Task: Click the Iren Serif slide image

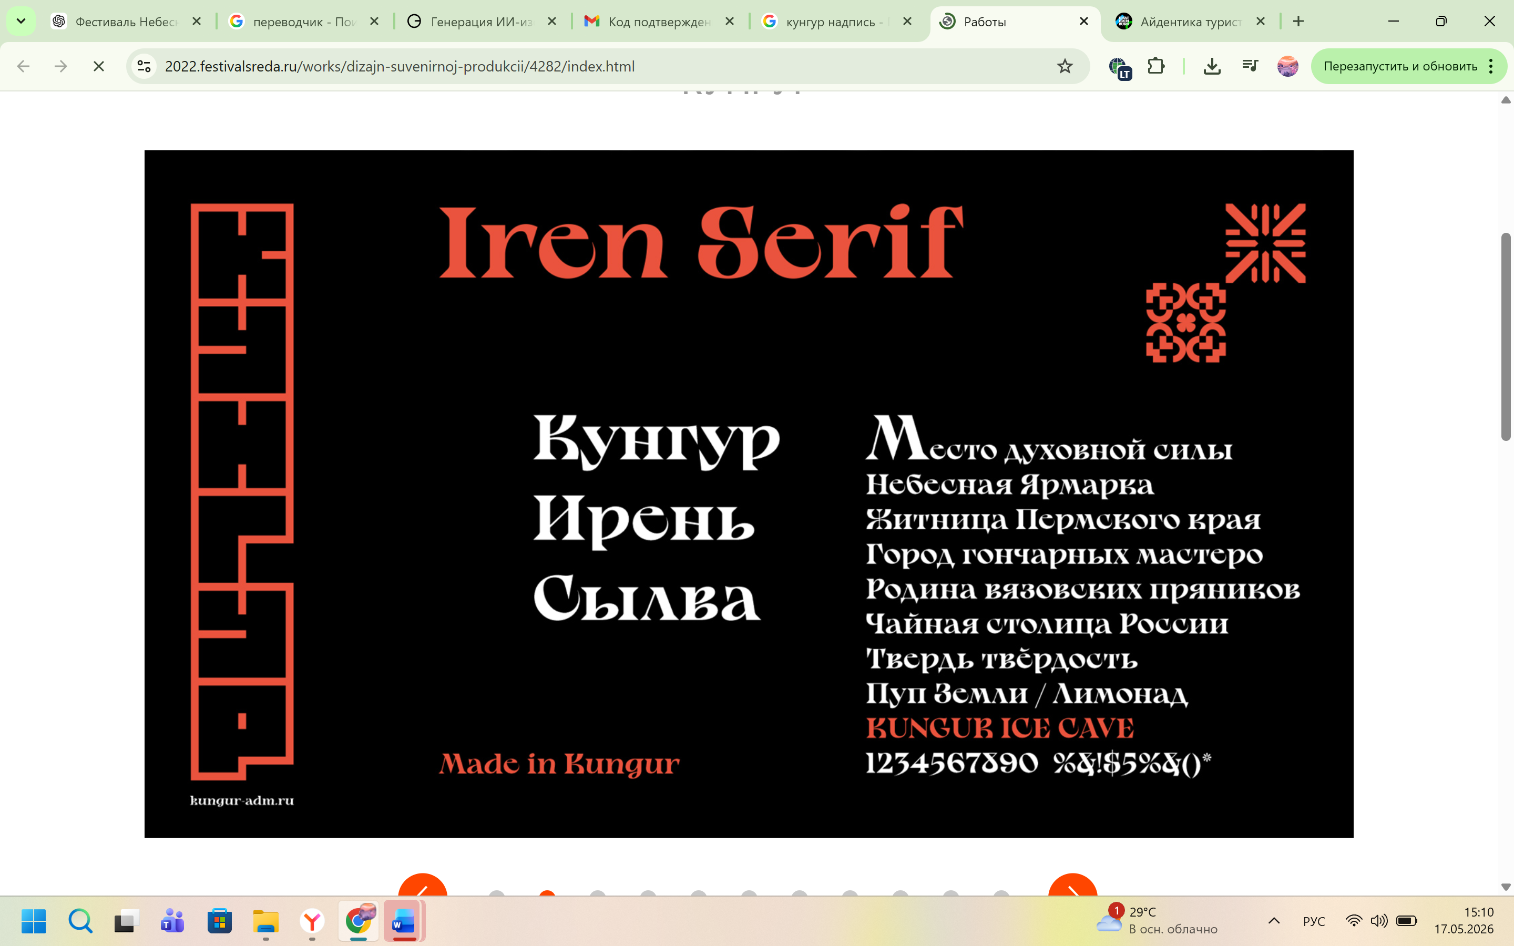Action: click(x=749, y=493)
